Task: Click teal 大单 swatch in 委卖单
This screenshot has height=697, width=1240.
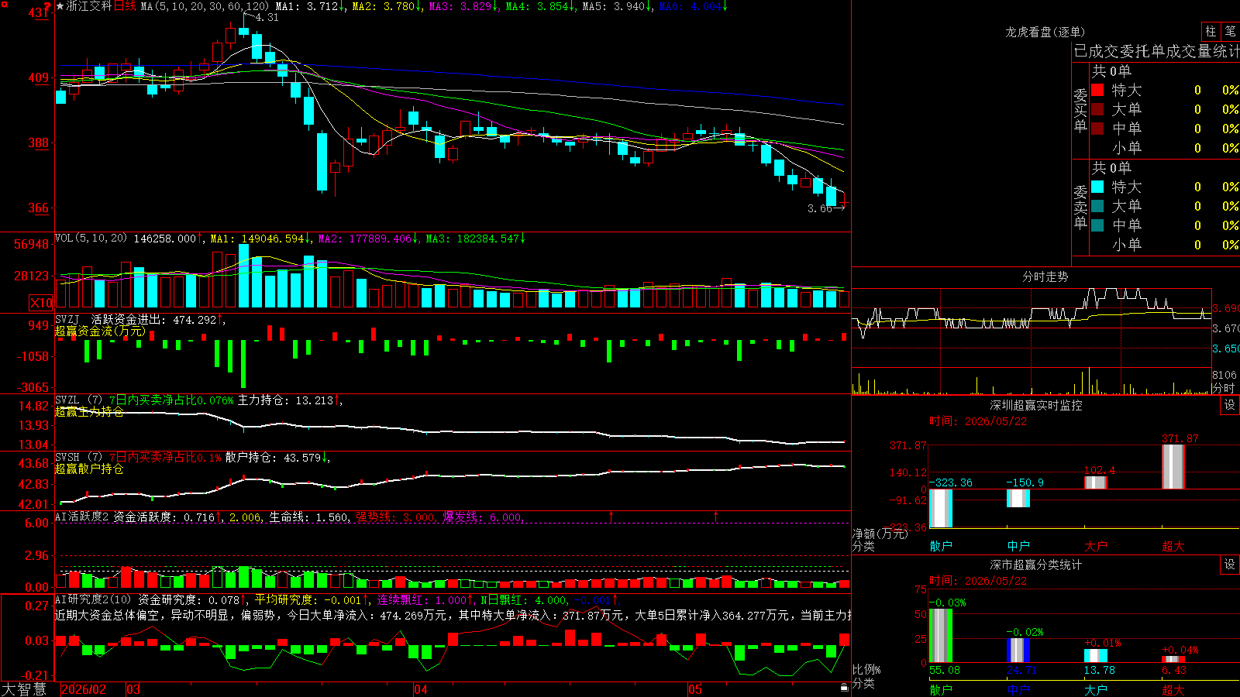Action: tap(1097, 206)
